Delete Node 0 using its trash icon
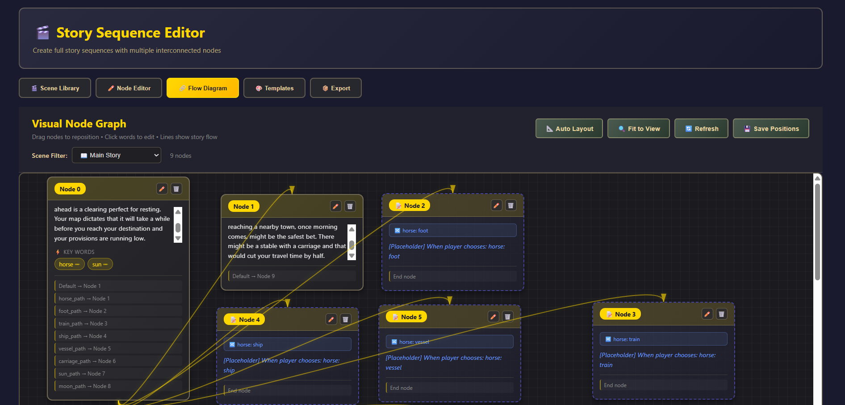 pyautogui.click(x=176, y=189)
